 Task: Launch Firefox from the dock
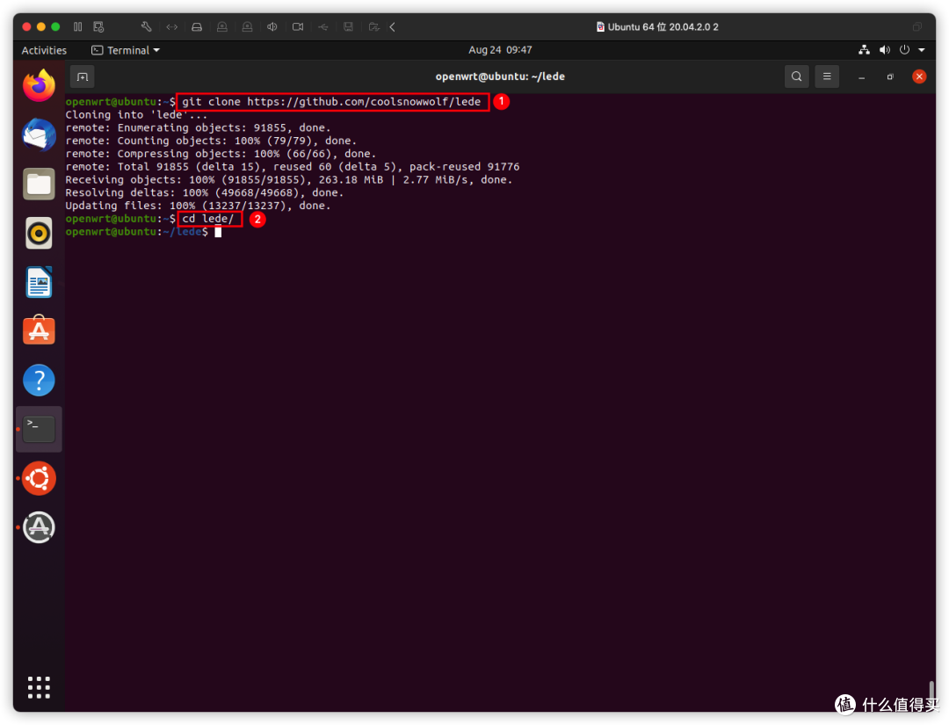(x=39, y=86)
